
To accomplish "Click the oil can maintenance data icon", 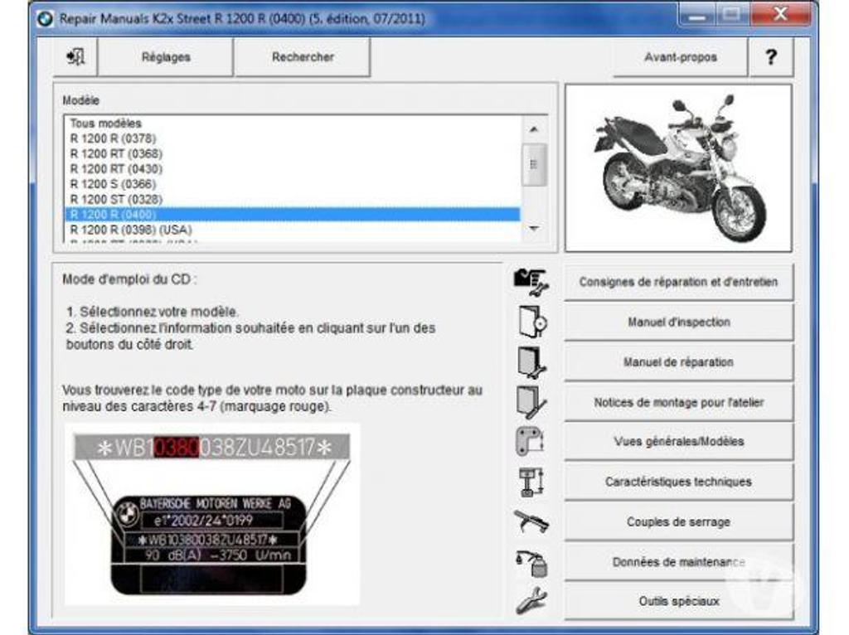I will click(531, 562).
